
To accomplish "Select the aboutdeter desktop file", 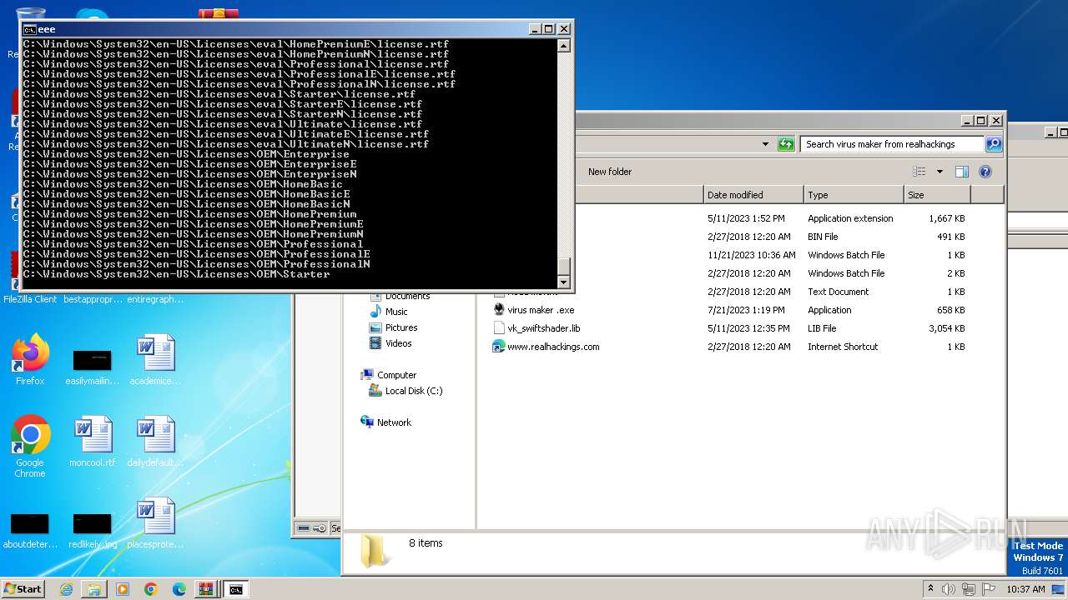I will coord(30,530).
